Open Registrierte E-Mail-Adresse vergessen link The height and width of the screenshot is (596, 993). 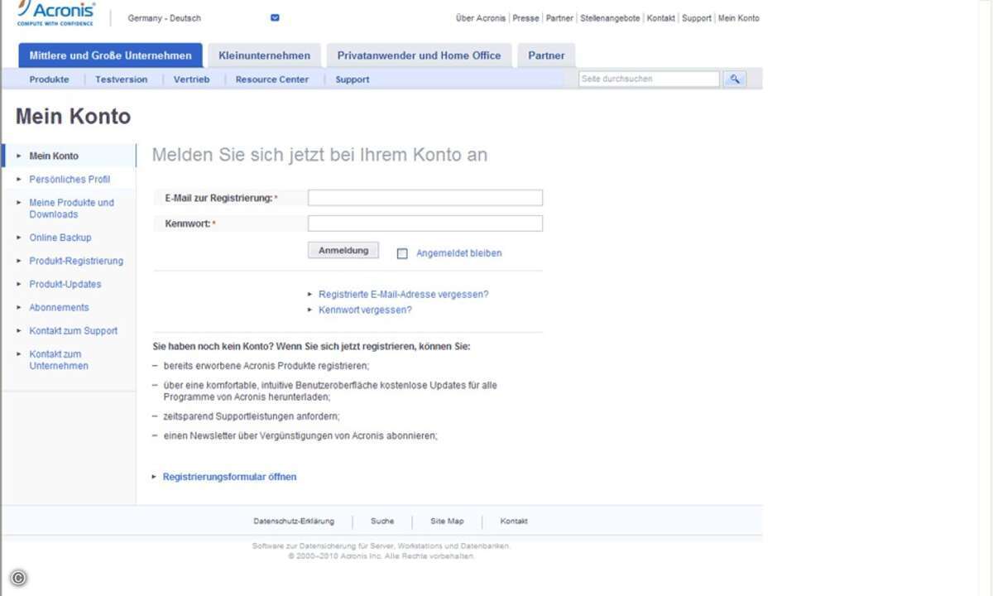pos(404,295)
